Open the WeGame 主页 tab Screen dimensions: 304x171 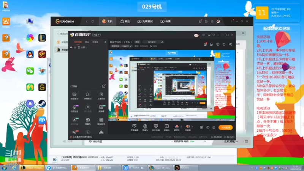pos(108,21)
